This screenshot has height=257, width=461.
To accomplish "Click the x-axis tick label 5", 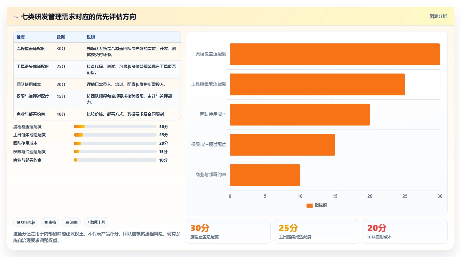I will [x=265, y=196].
